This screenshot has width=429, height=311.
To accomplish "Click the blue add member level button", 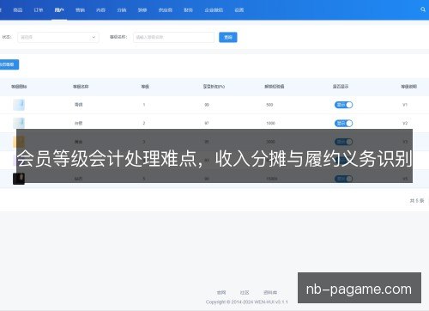I will [9, 64].
